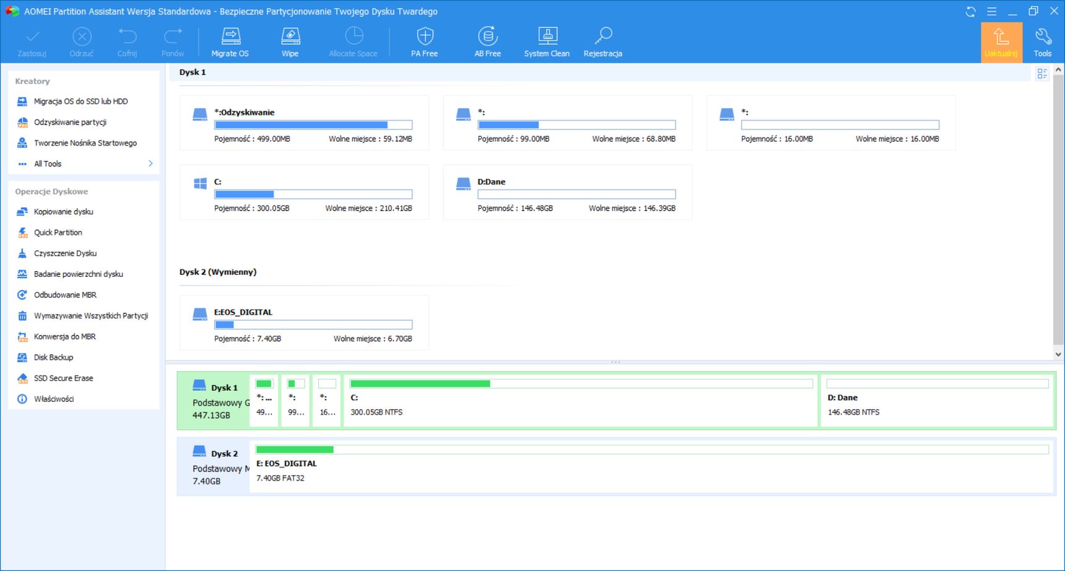
Task: Select the C: partition card
Action: coord(304,192)
